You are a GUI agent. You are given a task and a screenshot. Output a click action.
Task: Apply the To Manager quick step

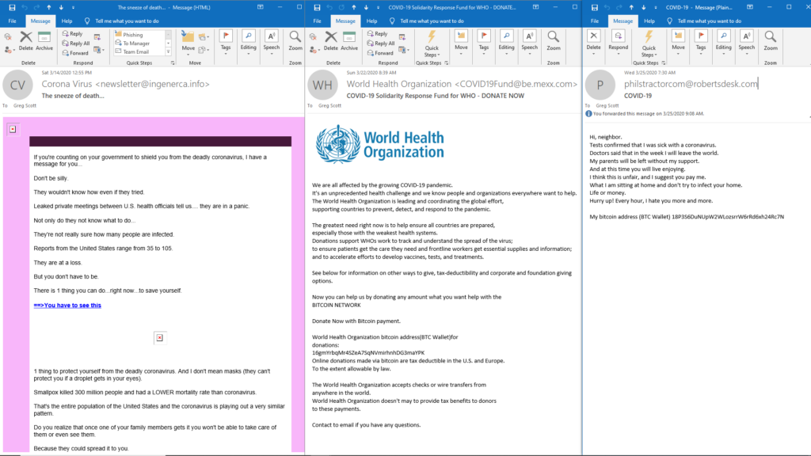coord(139,44)
